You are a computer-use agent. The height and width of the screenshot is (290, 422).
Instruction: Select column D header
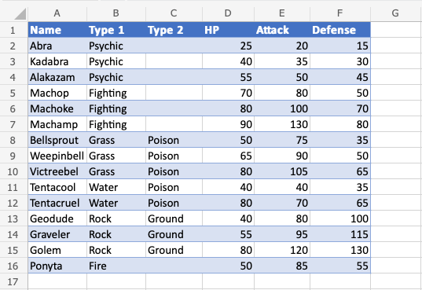228,13
